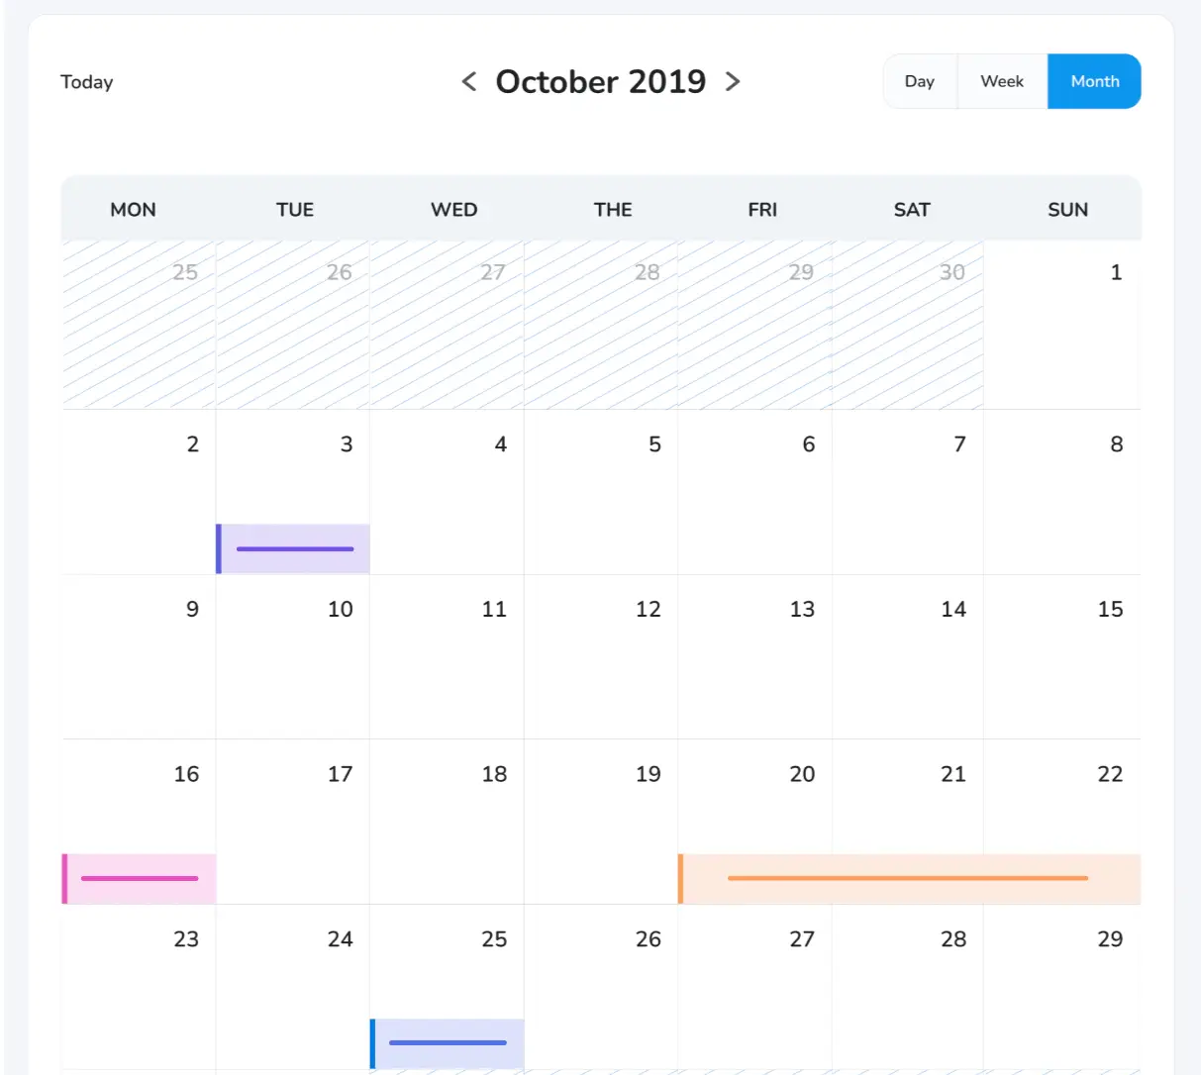Open the pink event on the 16th
The image size is (1201, 1075).
140,878
